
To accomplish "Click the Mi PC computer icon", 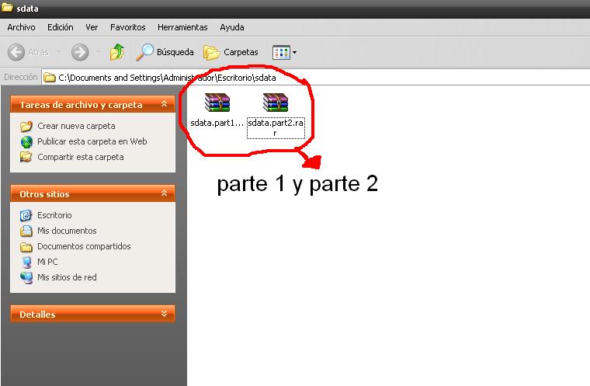I will [x=26, y=262].
